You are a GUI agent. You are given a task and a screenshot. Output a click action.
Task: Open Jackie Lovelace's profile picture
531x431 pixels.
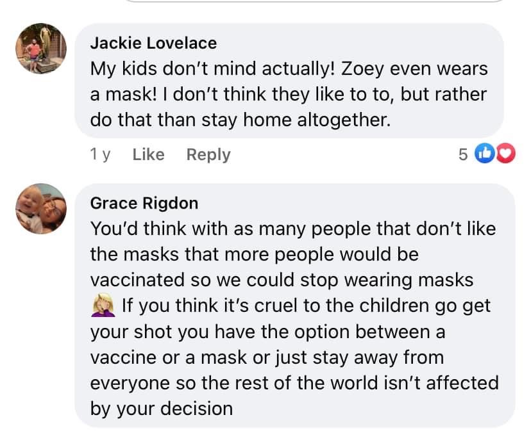tap(41, 49)
